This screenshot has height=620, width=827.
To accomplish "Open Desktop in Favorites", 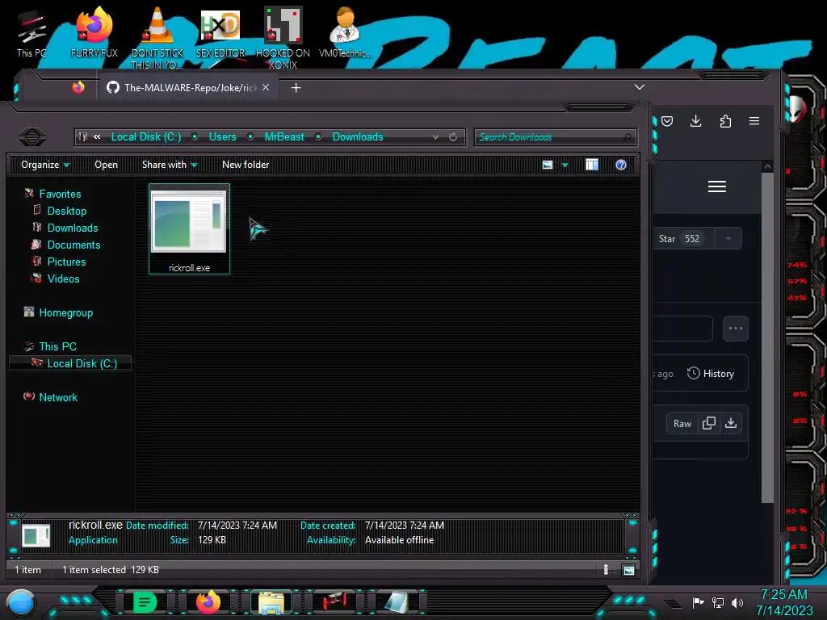I will (x=66, y=211).
